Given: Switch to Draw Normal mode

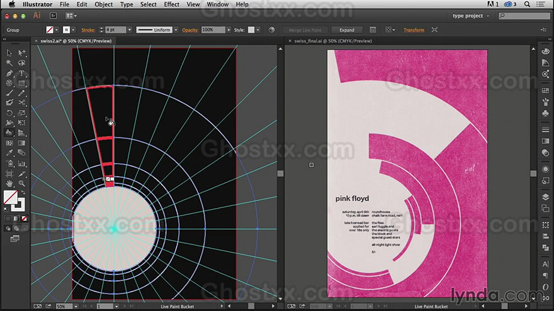Looking at the screenshot, I should pyautogui.click(x=8, y=229).
